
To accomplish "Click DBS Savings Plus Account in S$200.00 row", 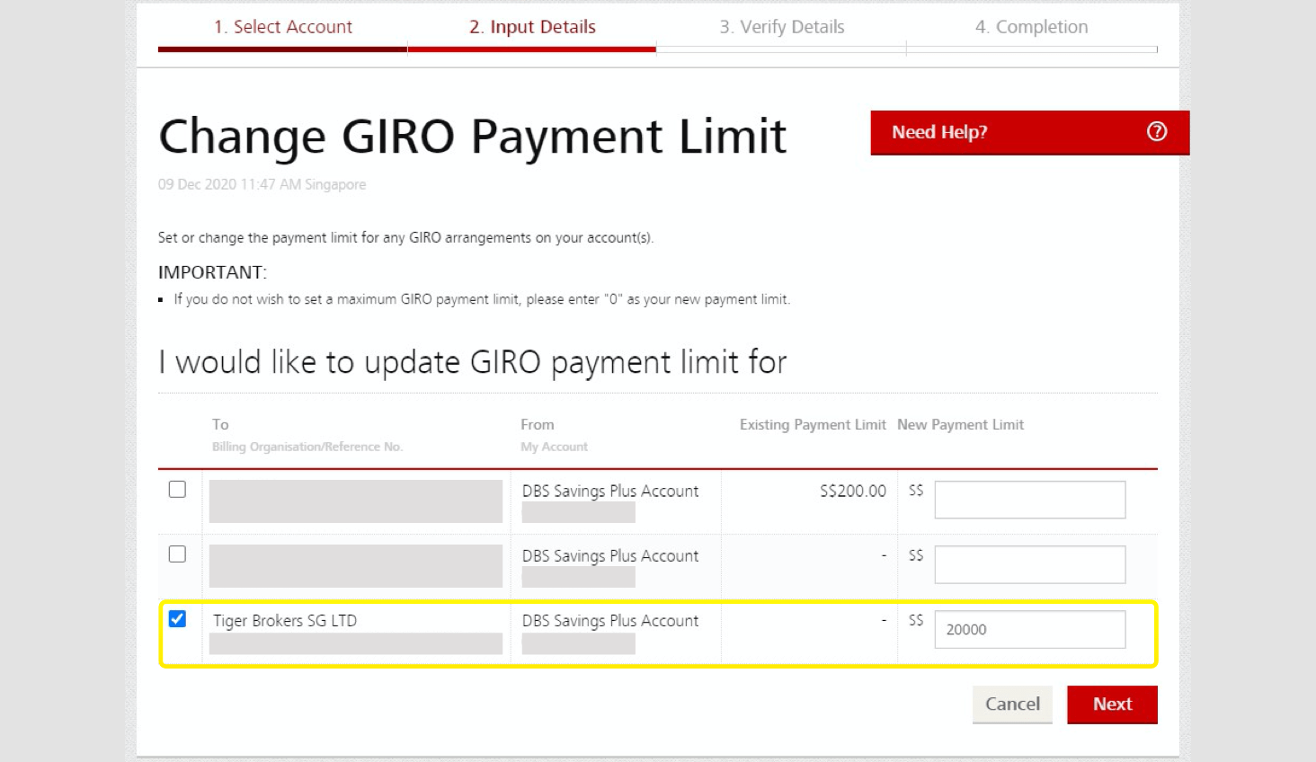I will [610, 492].
